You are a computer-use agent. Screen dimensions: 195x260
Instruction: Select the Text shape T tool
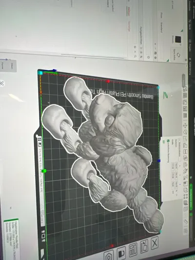(186, 177)
